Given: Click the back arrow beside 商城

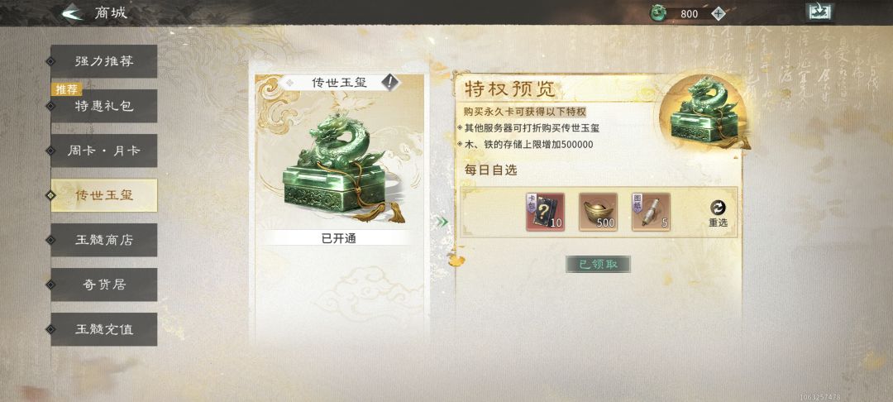Looking at the screenshot, I should point(72,12).
